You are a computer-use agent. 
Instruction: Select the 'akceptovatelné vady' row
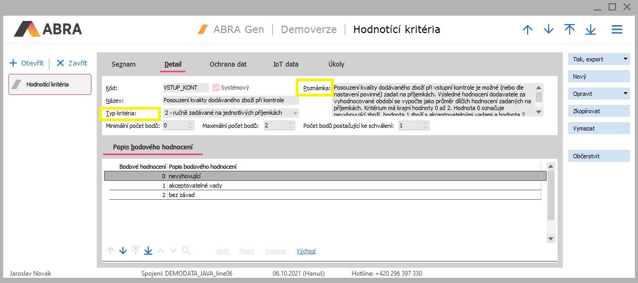(x=199, y=186)
